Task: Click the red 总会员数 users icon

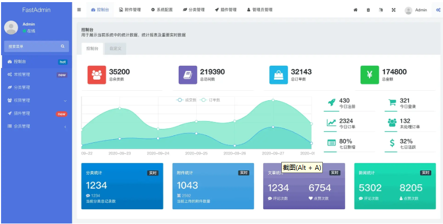Action: click(97, 75)
